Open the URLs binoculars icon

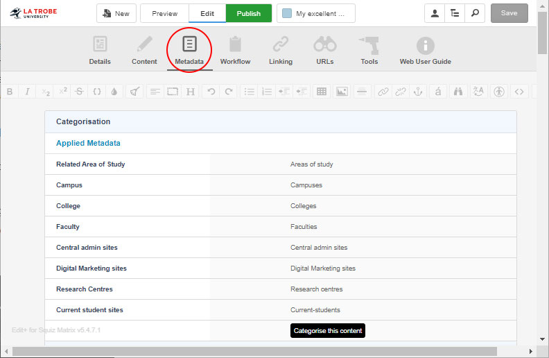tap(324, 45)
